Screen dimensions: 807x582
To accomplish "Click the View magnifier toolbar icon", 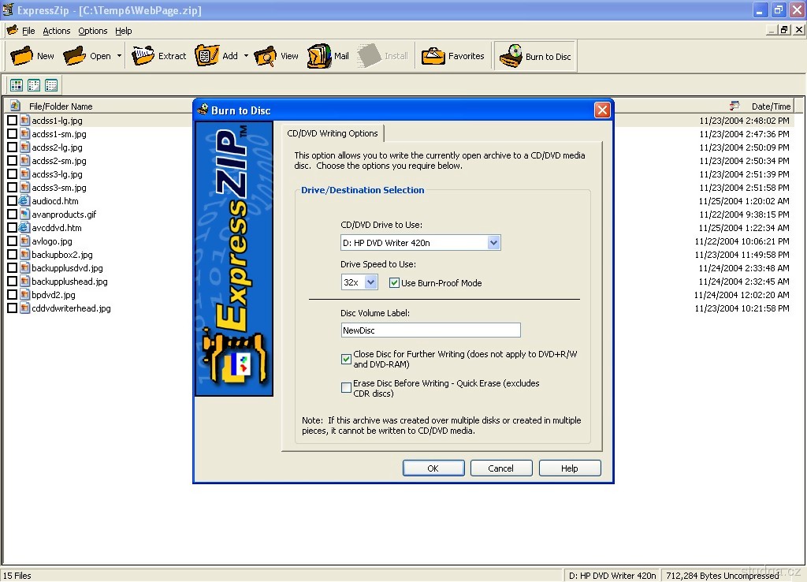I will [x=265, y=56].
